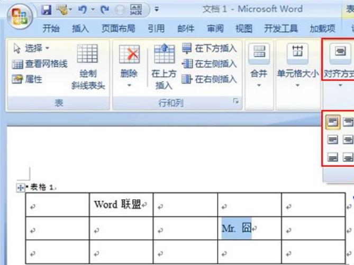
Task: Select align center left icon
Action: [332, 139]
